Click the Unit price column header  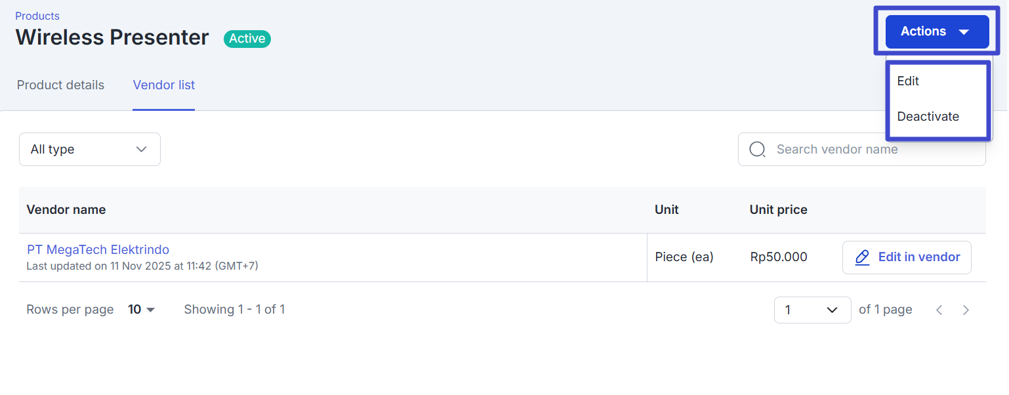[x=779, y=210]
